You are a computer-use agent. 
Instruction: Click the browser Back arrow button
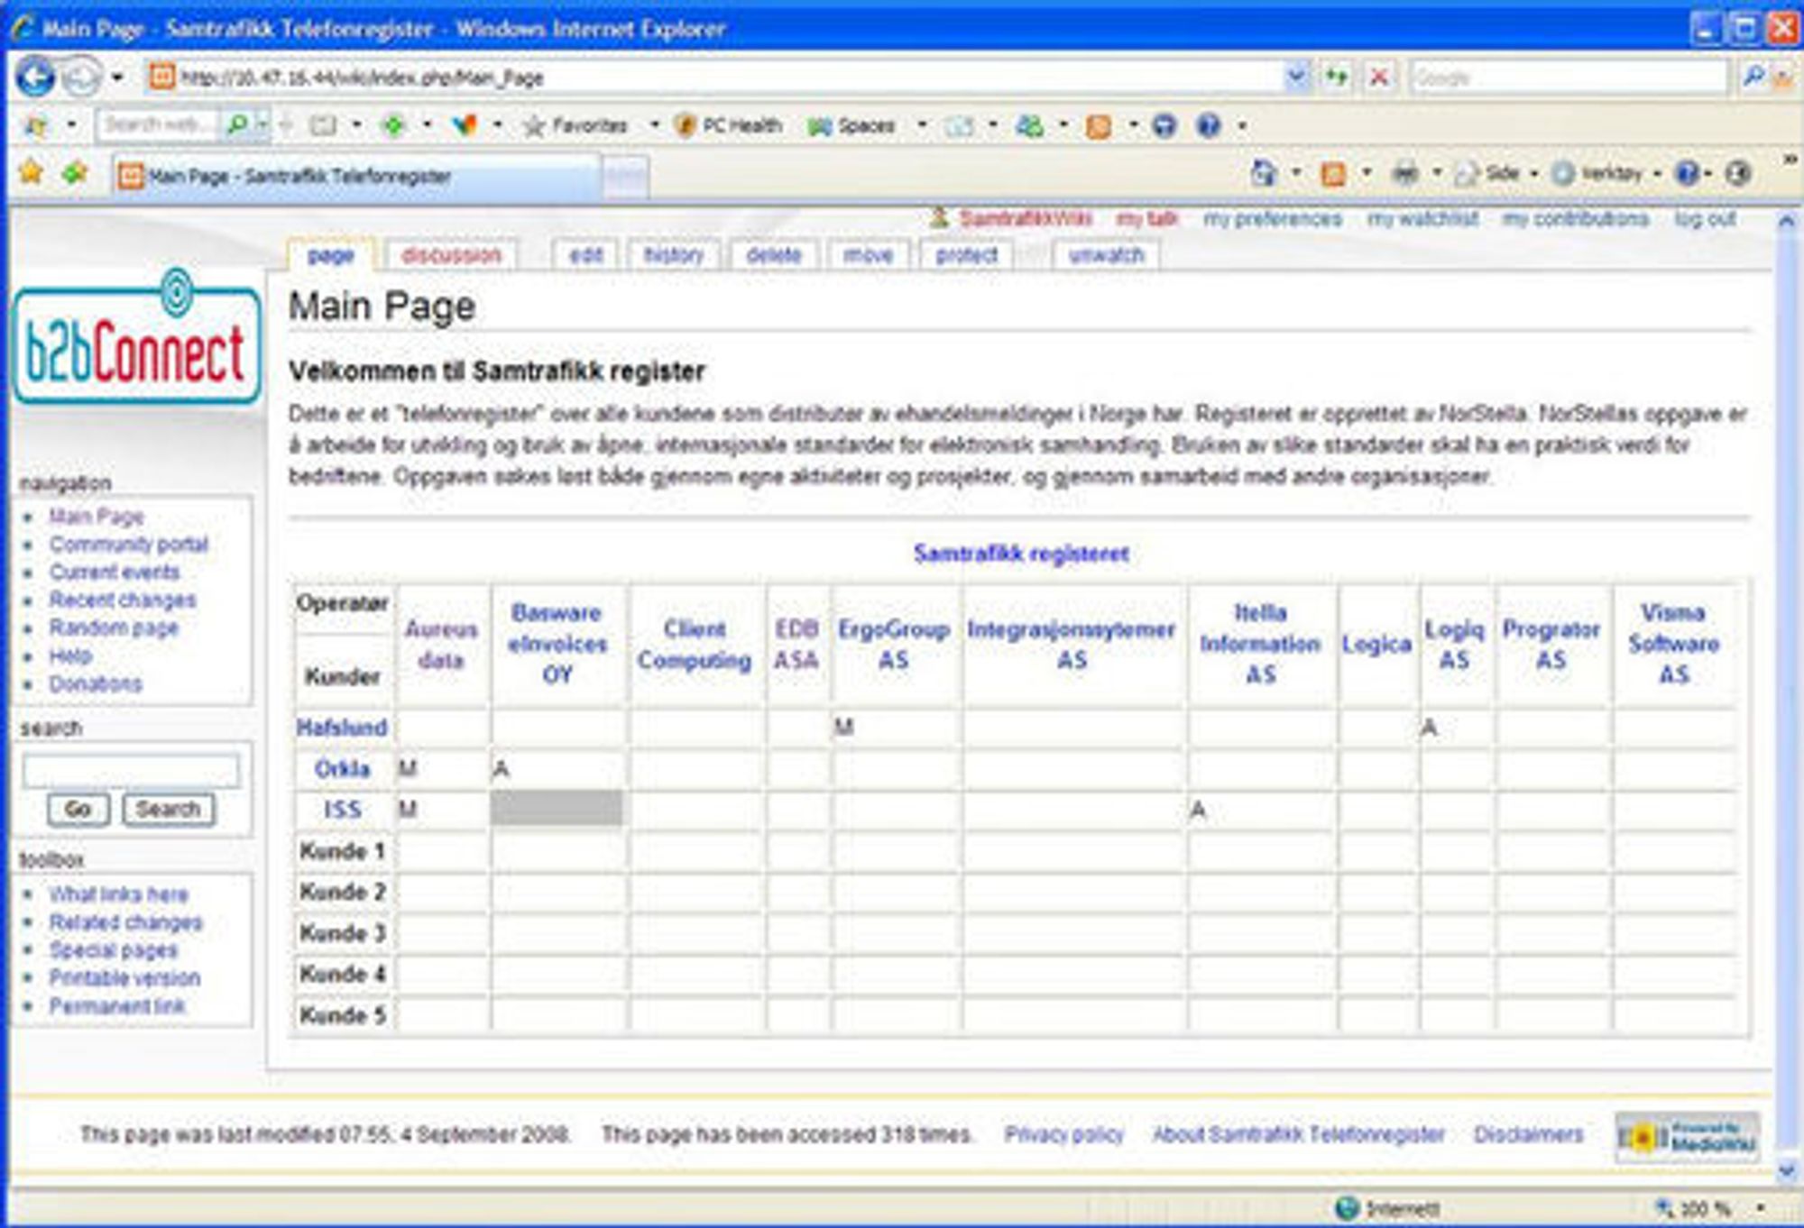36,77
